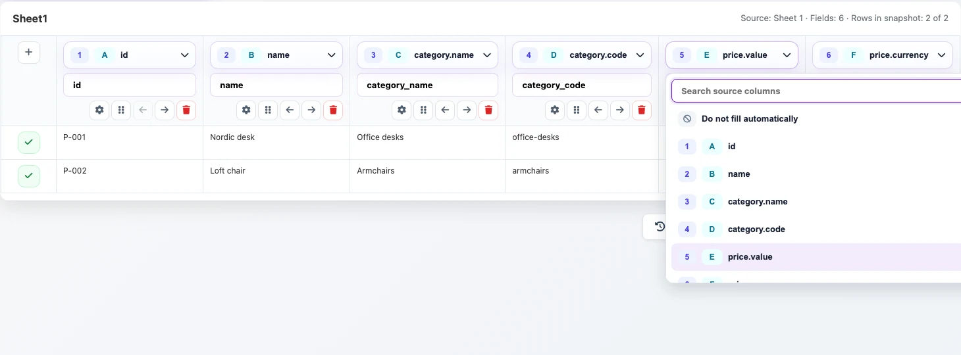The width and height of the screenshot is (961, 355).
Task: Open settings gear for category_name column
Action: (402, 110)
